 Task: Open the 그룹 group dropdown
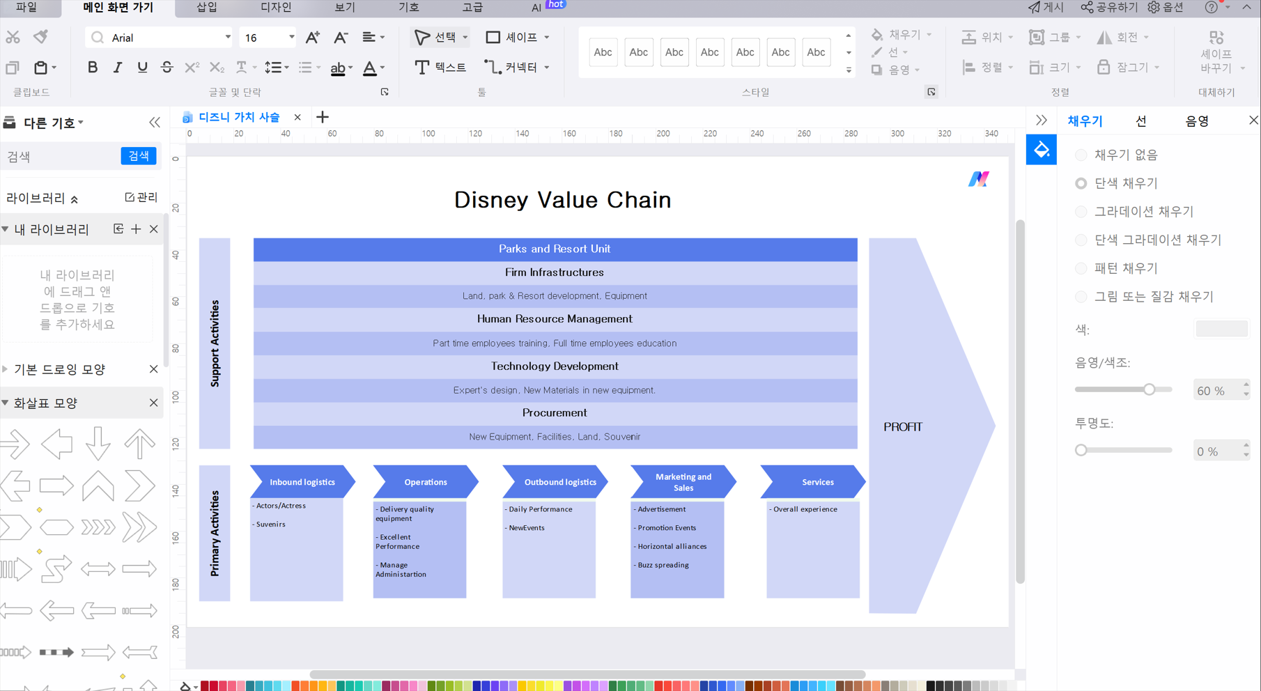(1078, 38)
